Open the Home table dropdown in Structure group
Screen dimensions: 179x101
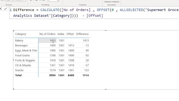16,1
